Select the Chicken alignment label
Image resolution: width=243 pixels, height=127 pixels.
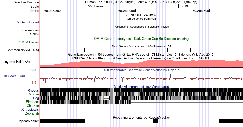(x=33, y=106)
